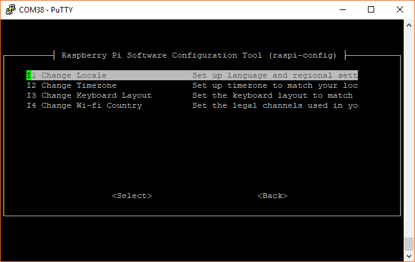
Task: Open the PuTTY system menu icon
Action: (10, 10)
